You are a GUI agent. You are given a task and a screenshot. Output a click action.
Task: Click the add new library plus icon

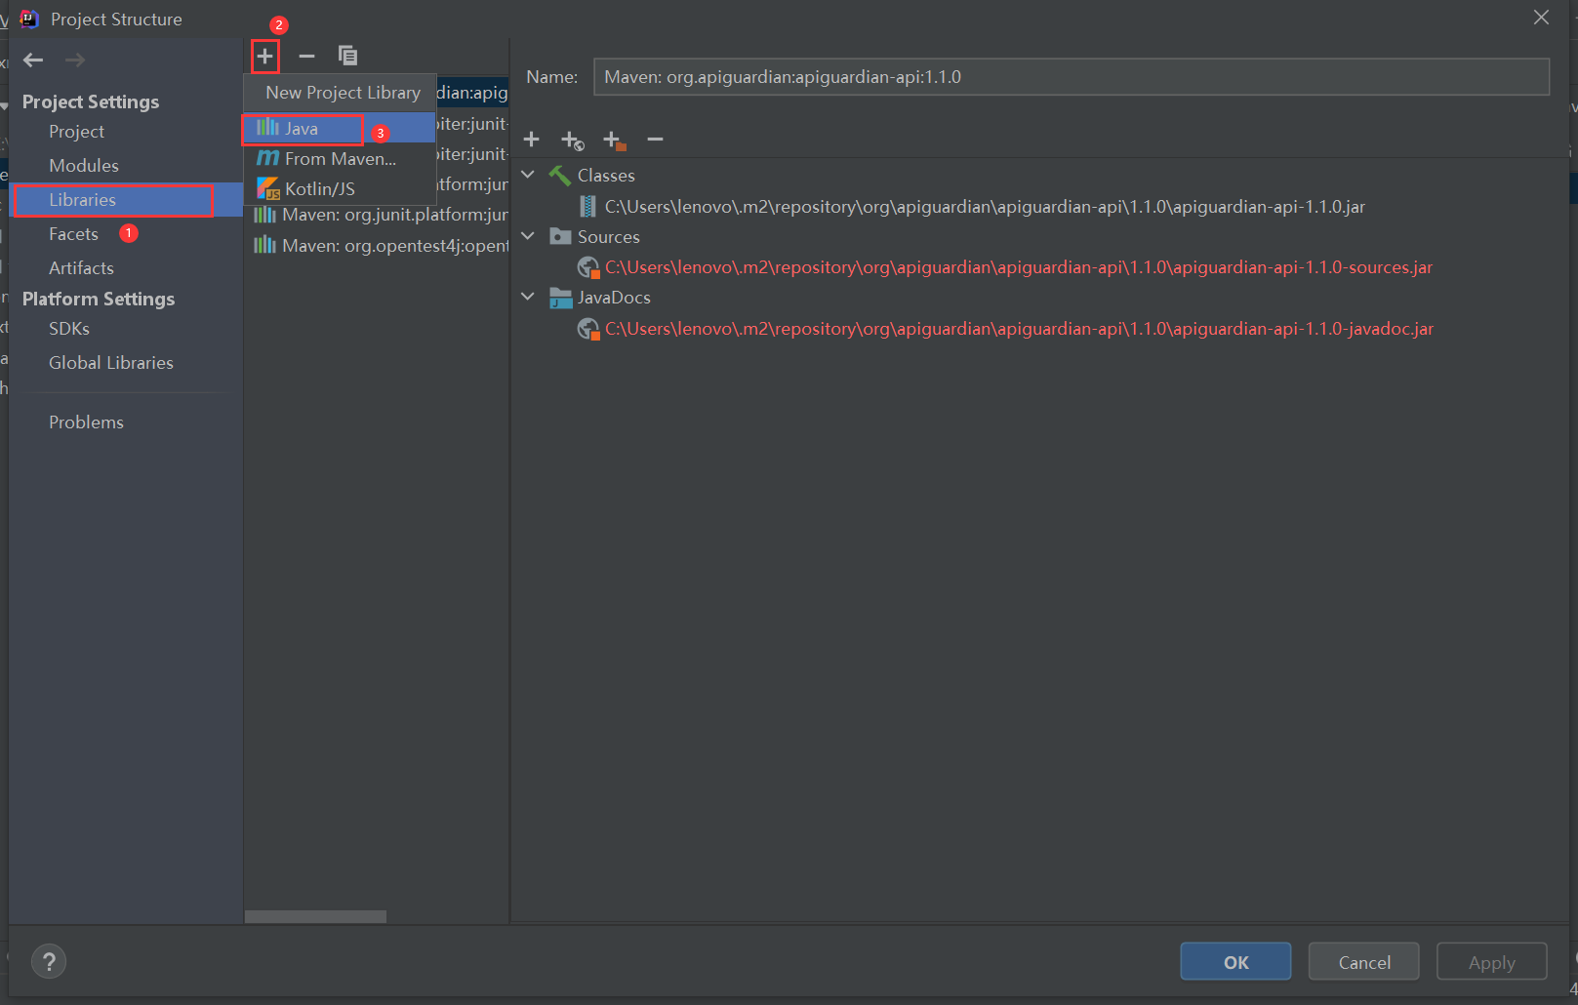pos(264,56)
